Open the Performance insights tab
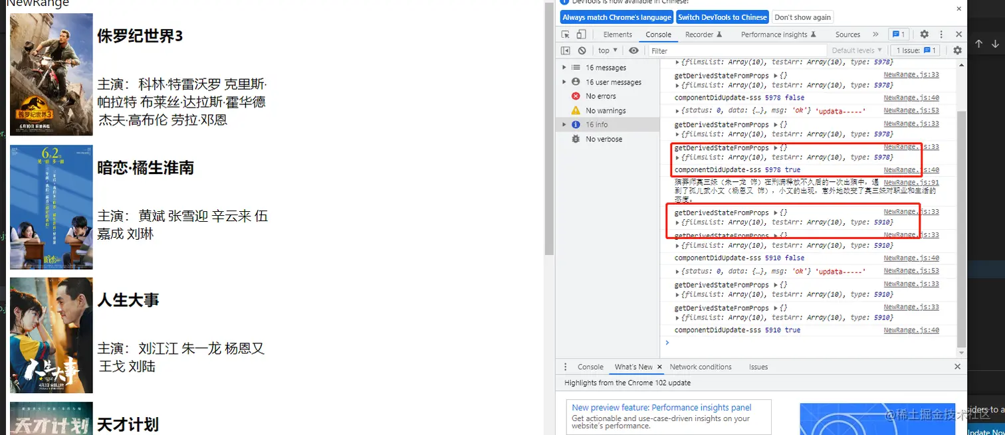The height and width of the screenshot is (435, 1005). pos(778,35)
